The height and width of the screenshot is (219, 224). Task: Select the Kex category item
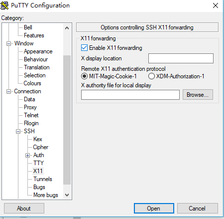(x=38, y=139)
